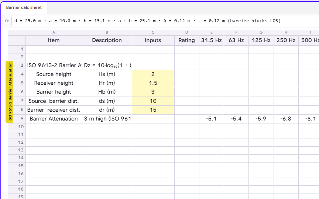Select row 9 header
Viewport: 319px width, 199px height.
click(17, 118)
